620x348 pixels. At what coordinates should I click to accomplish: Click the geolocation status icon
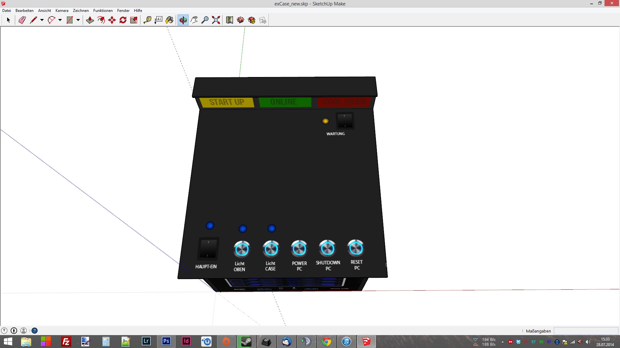click(x=4, y=331)
